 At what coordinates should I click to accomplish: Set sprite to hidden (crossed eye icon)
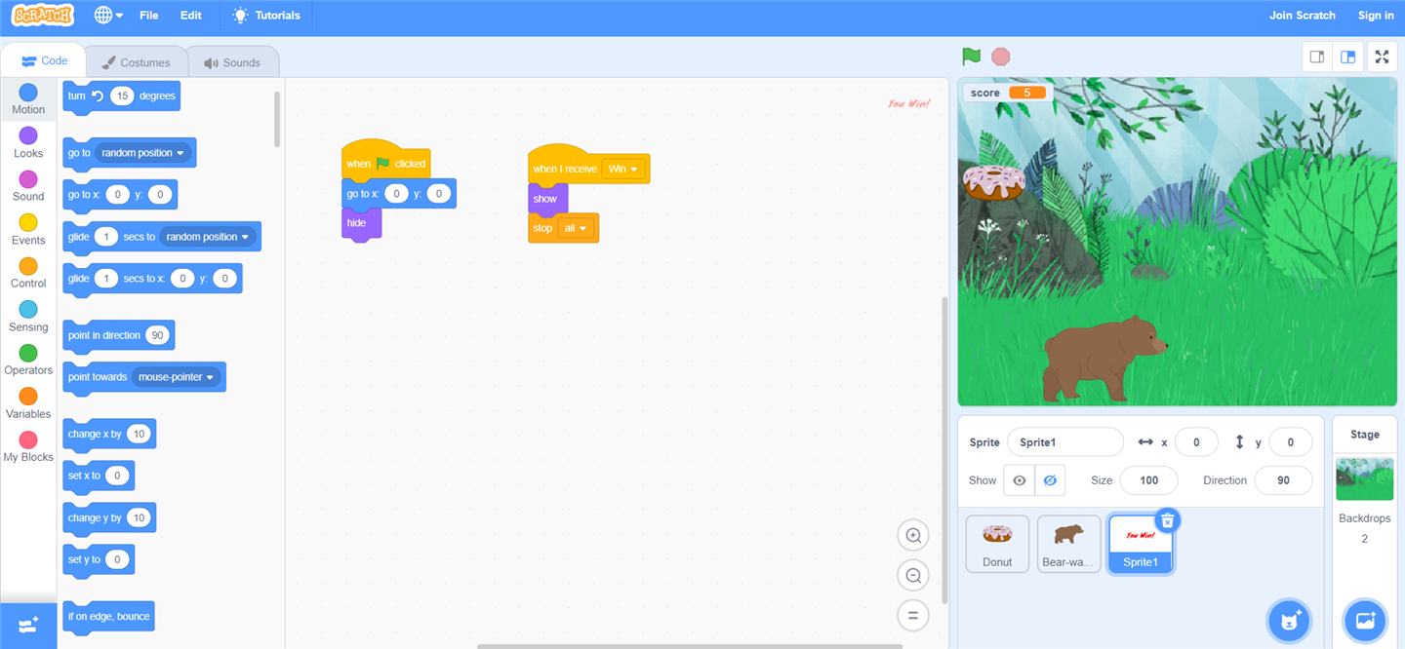tap(1050, 480)
